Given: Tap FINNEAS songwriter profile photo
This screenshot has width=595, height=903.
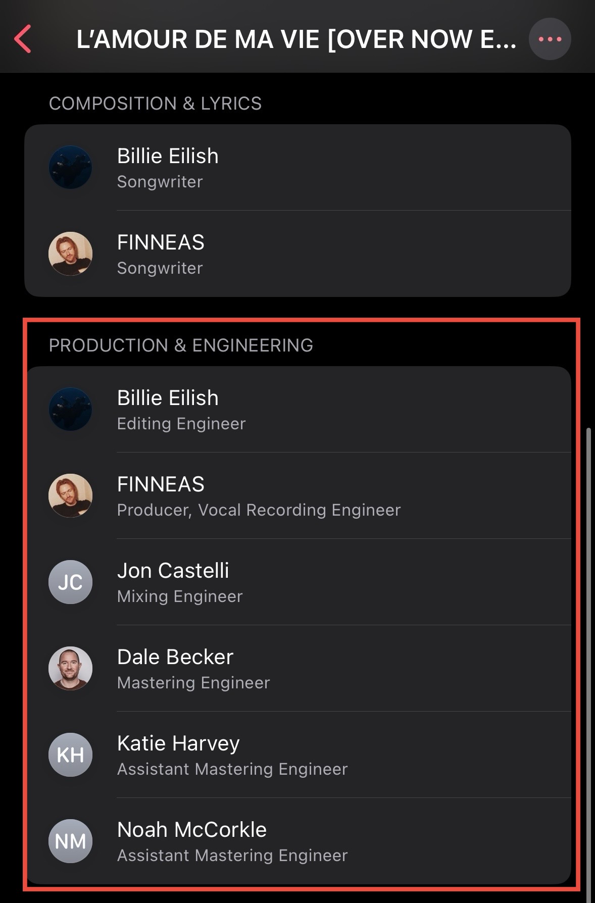Looking at the screenshot, I should tap(70, 254).
